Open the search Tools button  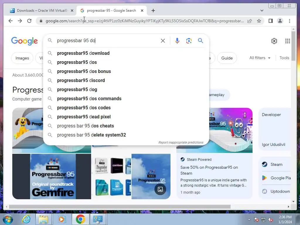284,58
